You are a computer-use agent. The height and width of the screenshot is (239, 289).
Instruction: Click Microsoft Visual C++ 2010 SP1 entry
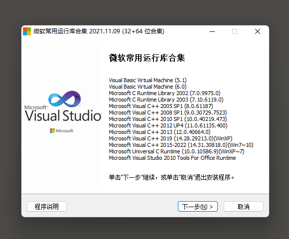(168, 119)
